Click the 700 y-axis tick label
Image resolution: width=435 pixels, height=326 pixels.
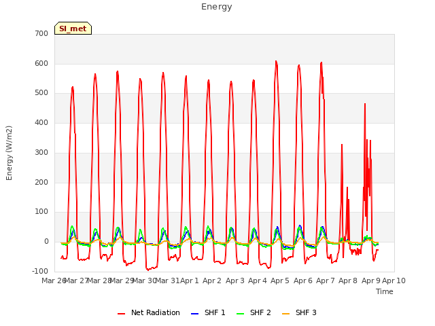[x=41, y=34]
